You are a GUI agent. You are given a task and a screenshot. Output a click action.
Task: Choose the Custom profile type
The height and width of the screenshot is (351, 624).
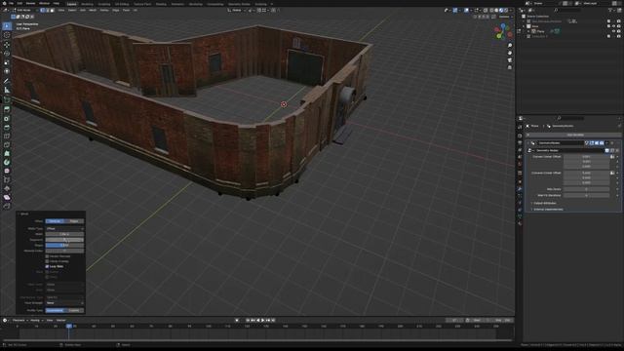74,310
